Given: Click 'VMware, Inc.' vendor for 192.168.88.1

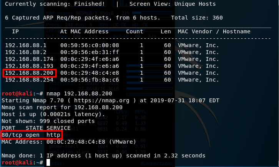Looking at the screenshot, I should 198,45.
